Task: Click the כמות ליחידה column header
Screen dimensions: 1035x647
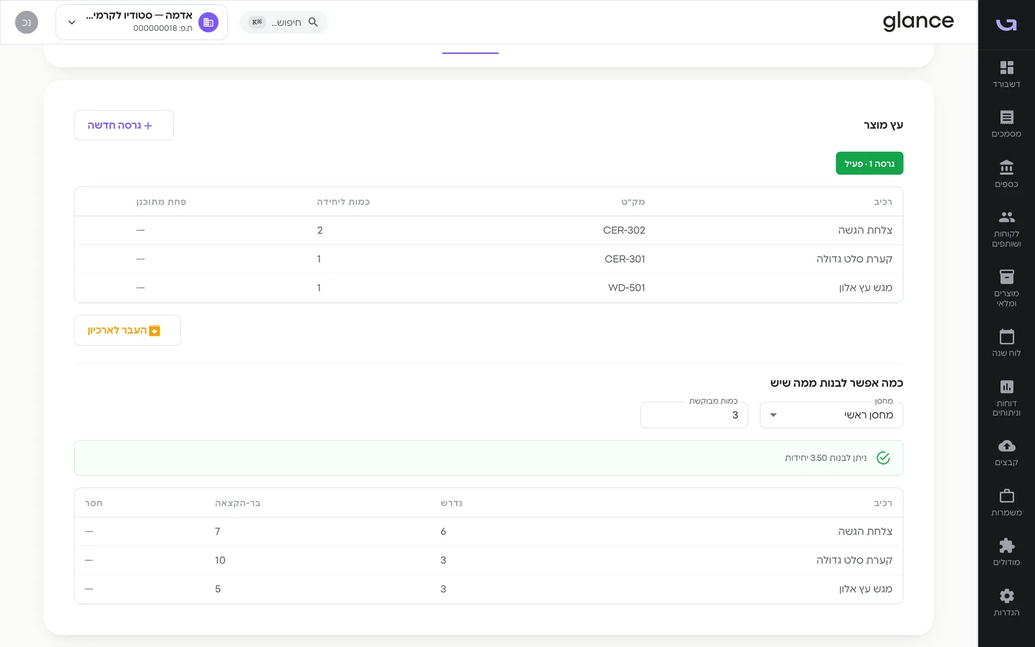Action: click(x=343, y=202)
